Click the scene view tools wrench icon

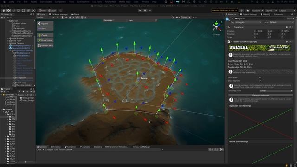[x=173, y=17]
